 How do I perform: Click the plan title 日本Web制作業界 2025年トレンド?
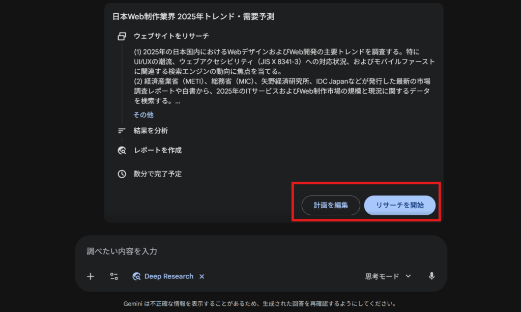pyautogui.click(x=193, y=16)
